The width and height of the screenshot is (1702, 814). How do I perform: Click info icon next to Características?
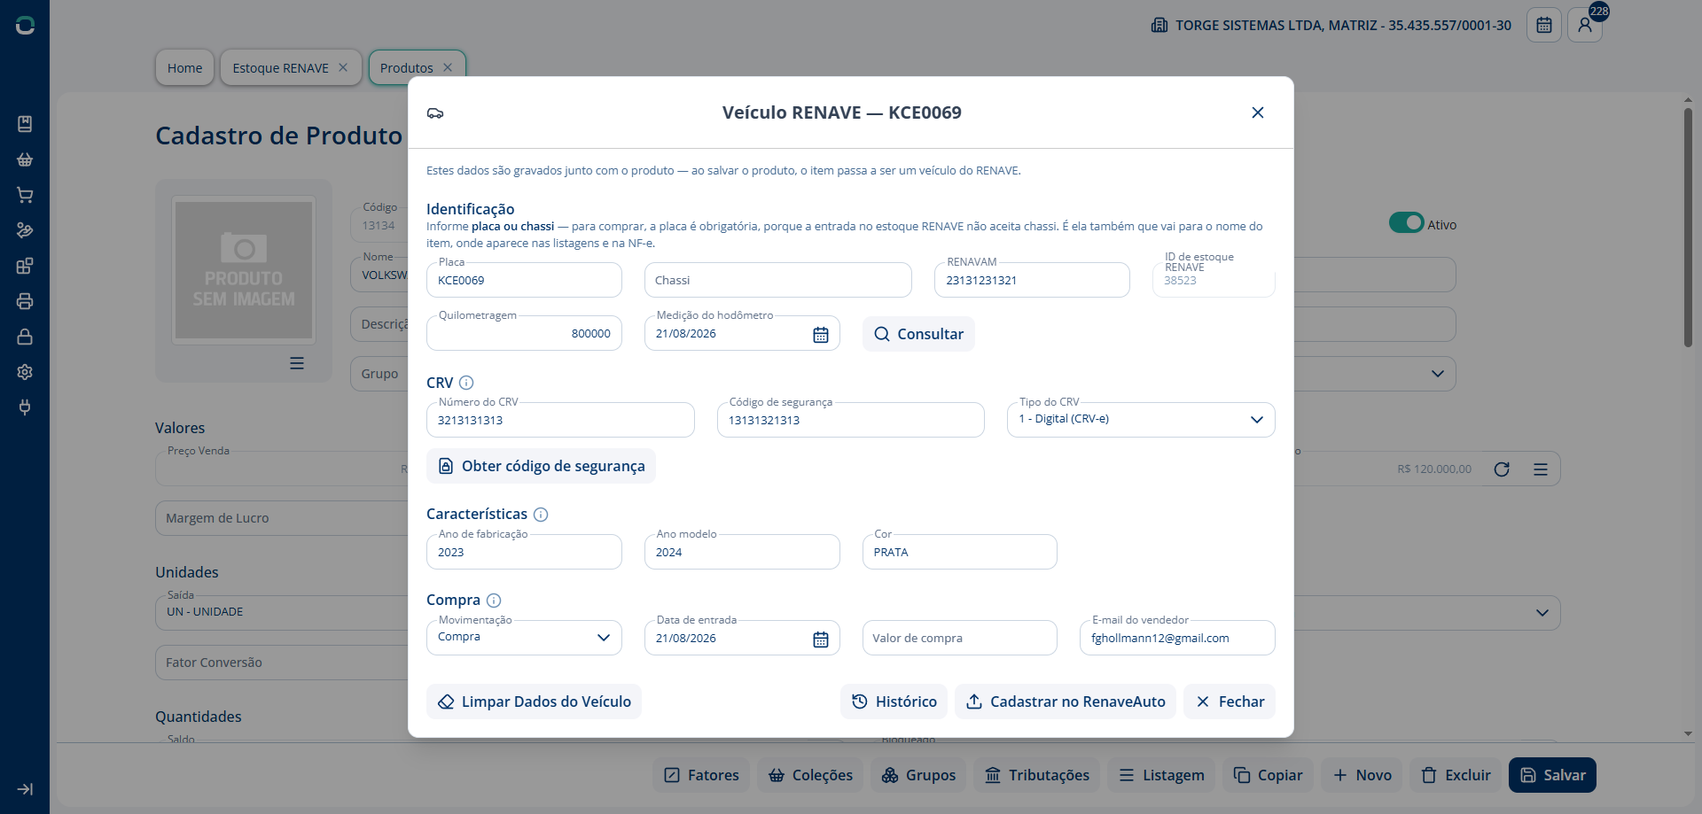point(541,515)
